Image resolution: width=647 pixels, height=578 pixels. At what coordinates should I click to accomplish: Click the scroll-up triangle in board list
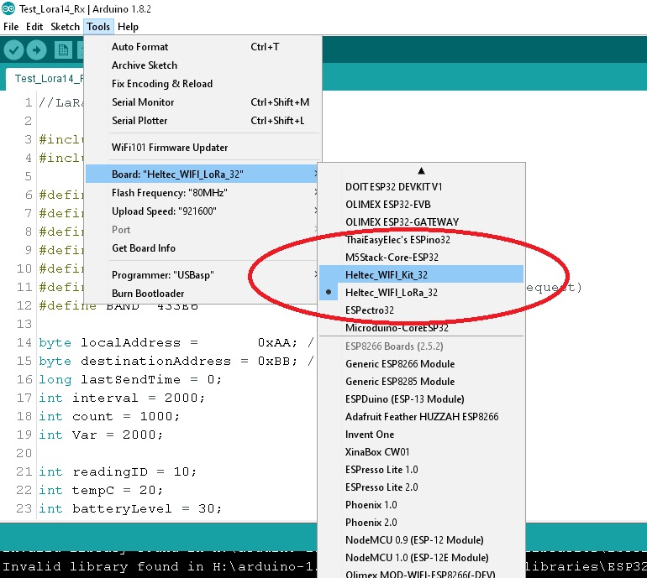tap(421, 170)
